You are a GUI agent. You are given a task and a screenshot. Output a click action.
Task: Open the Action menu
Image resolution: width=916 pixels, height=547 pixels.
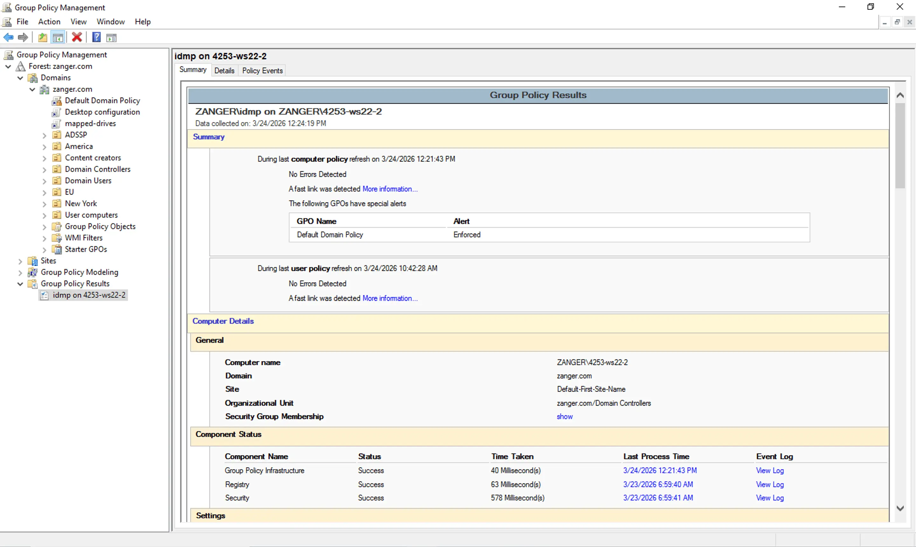[x=49, y=21]
